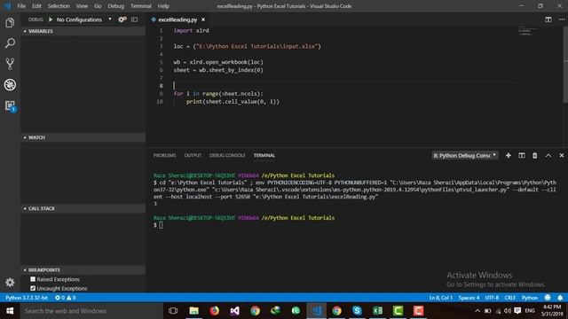
Task: Click the feedback smiley in status bar
Action: coord(548,298)
